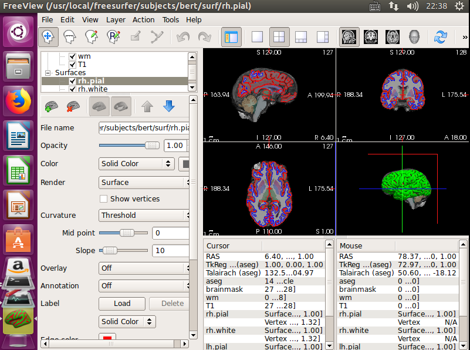Move layer up with gray arrow
470x350 pixels.
coord(147,106)
